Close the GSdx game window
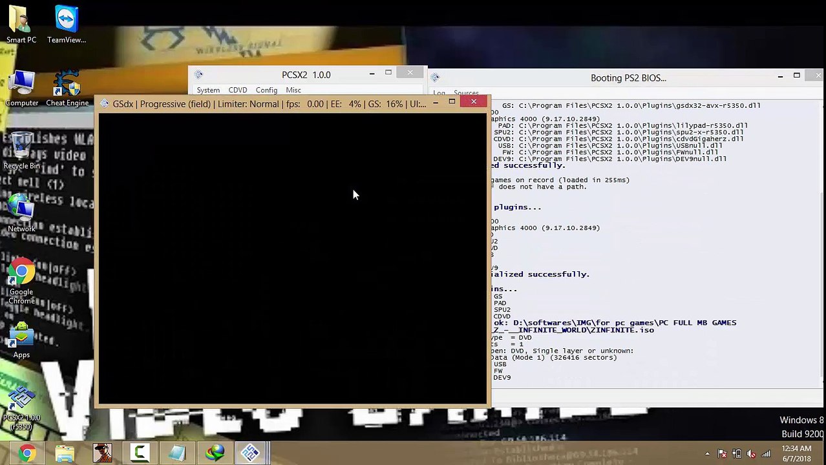Image resolution: width=826 pixels, height=465 pixels. [x=474, y=101]
